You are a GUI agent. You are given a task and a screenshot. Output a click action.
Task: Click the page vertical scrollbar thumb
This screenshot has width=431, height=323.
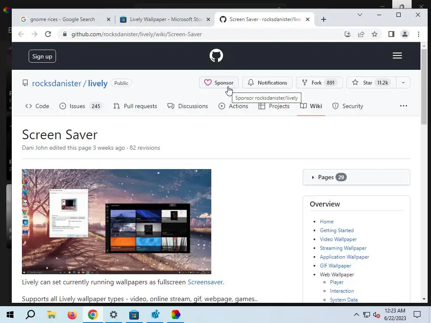pyautogui.click(x=423, y=87)
